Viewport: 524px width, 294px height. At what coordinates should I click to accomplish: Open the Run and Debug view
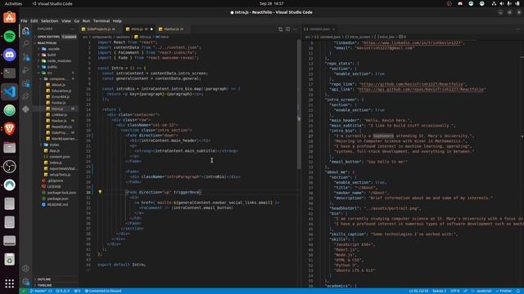click(x=25, y=70)
